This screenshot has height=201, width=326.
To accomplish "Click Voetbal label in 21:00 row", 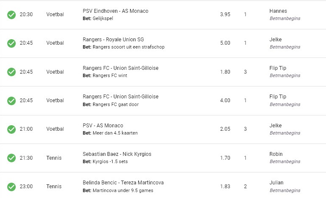I will pos(55,129).
